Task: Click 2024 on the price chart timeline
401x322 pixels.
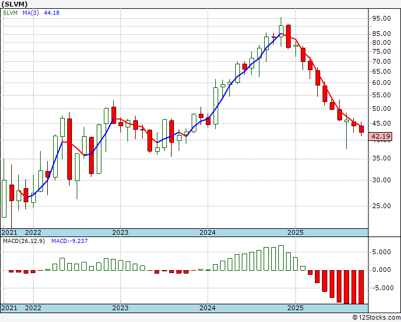Action: (208, 232)
